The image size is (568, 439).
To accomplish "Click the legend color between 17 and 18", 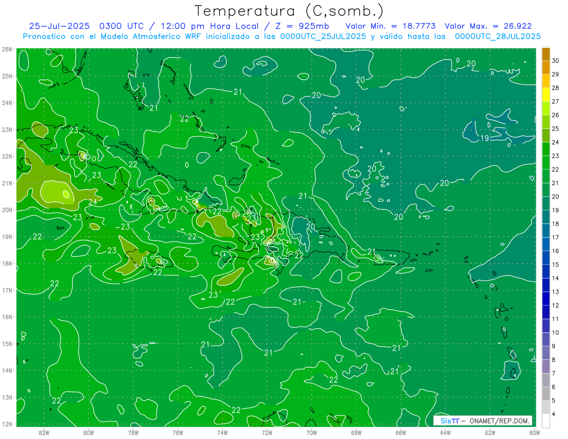I will coord(546,231).
